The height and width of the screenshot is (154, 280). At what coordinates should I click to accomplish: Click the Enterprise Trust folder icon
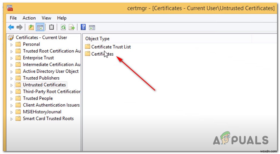click(x=18, y=58)
